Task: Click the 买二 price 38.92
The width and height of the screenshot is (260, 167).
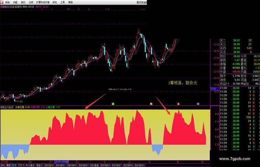Action: [237, 40]
